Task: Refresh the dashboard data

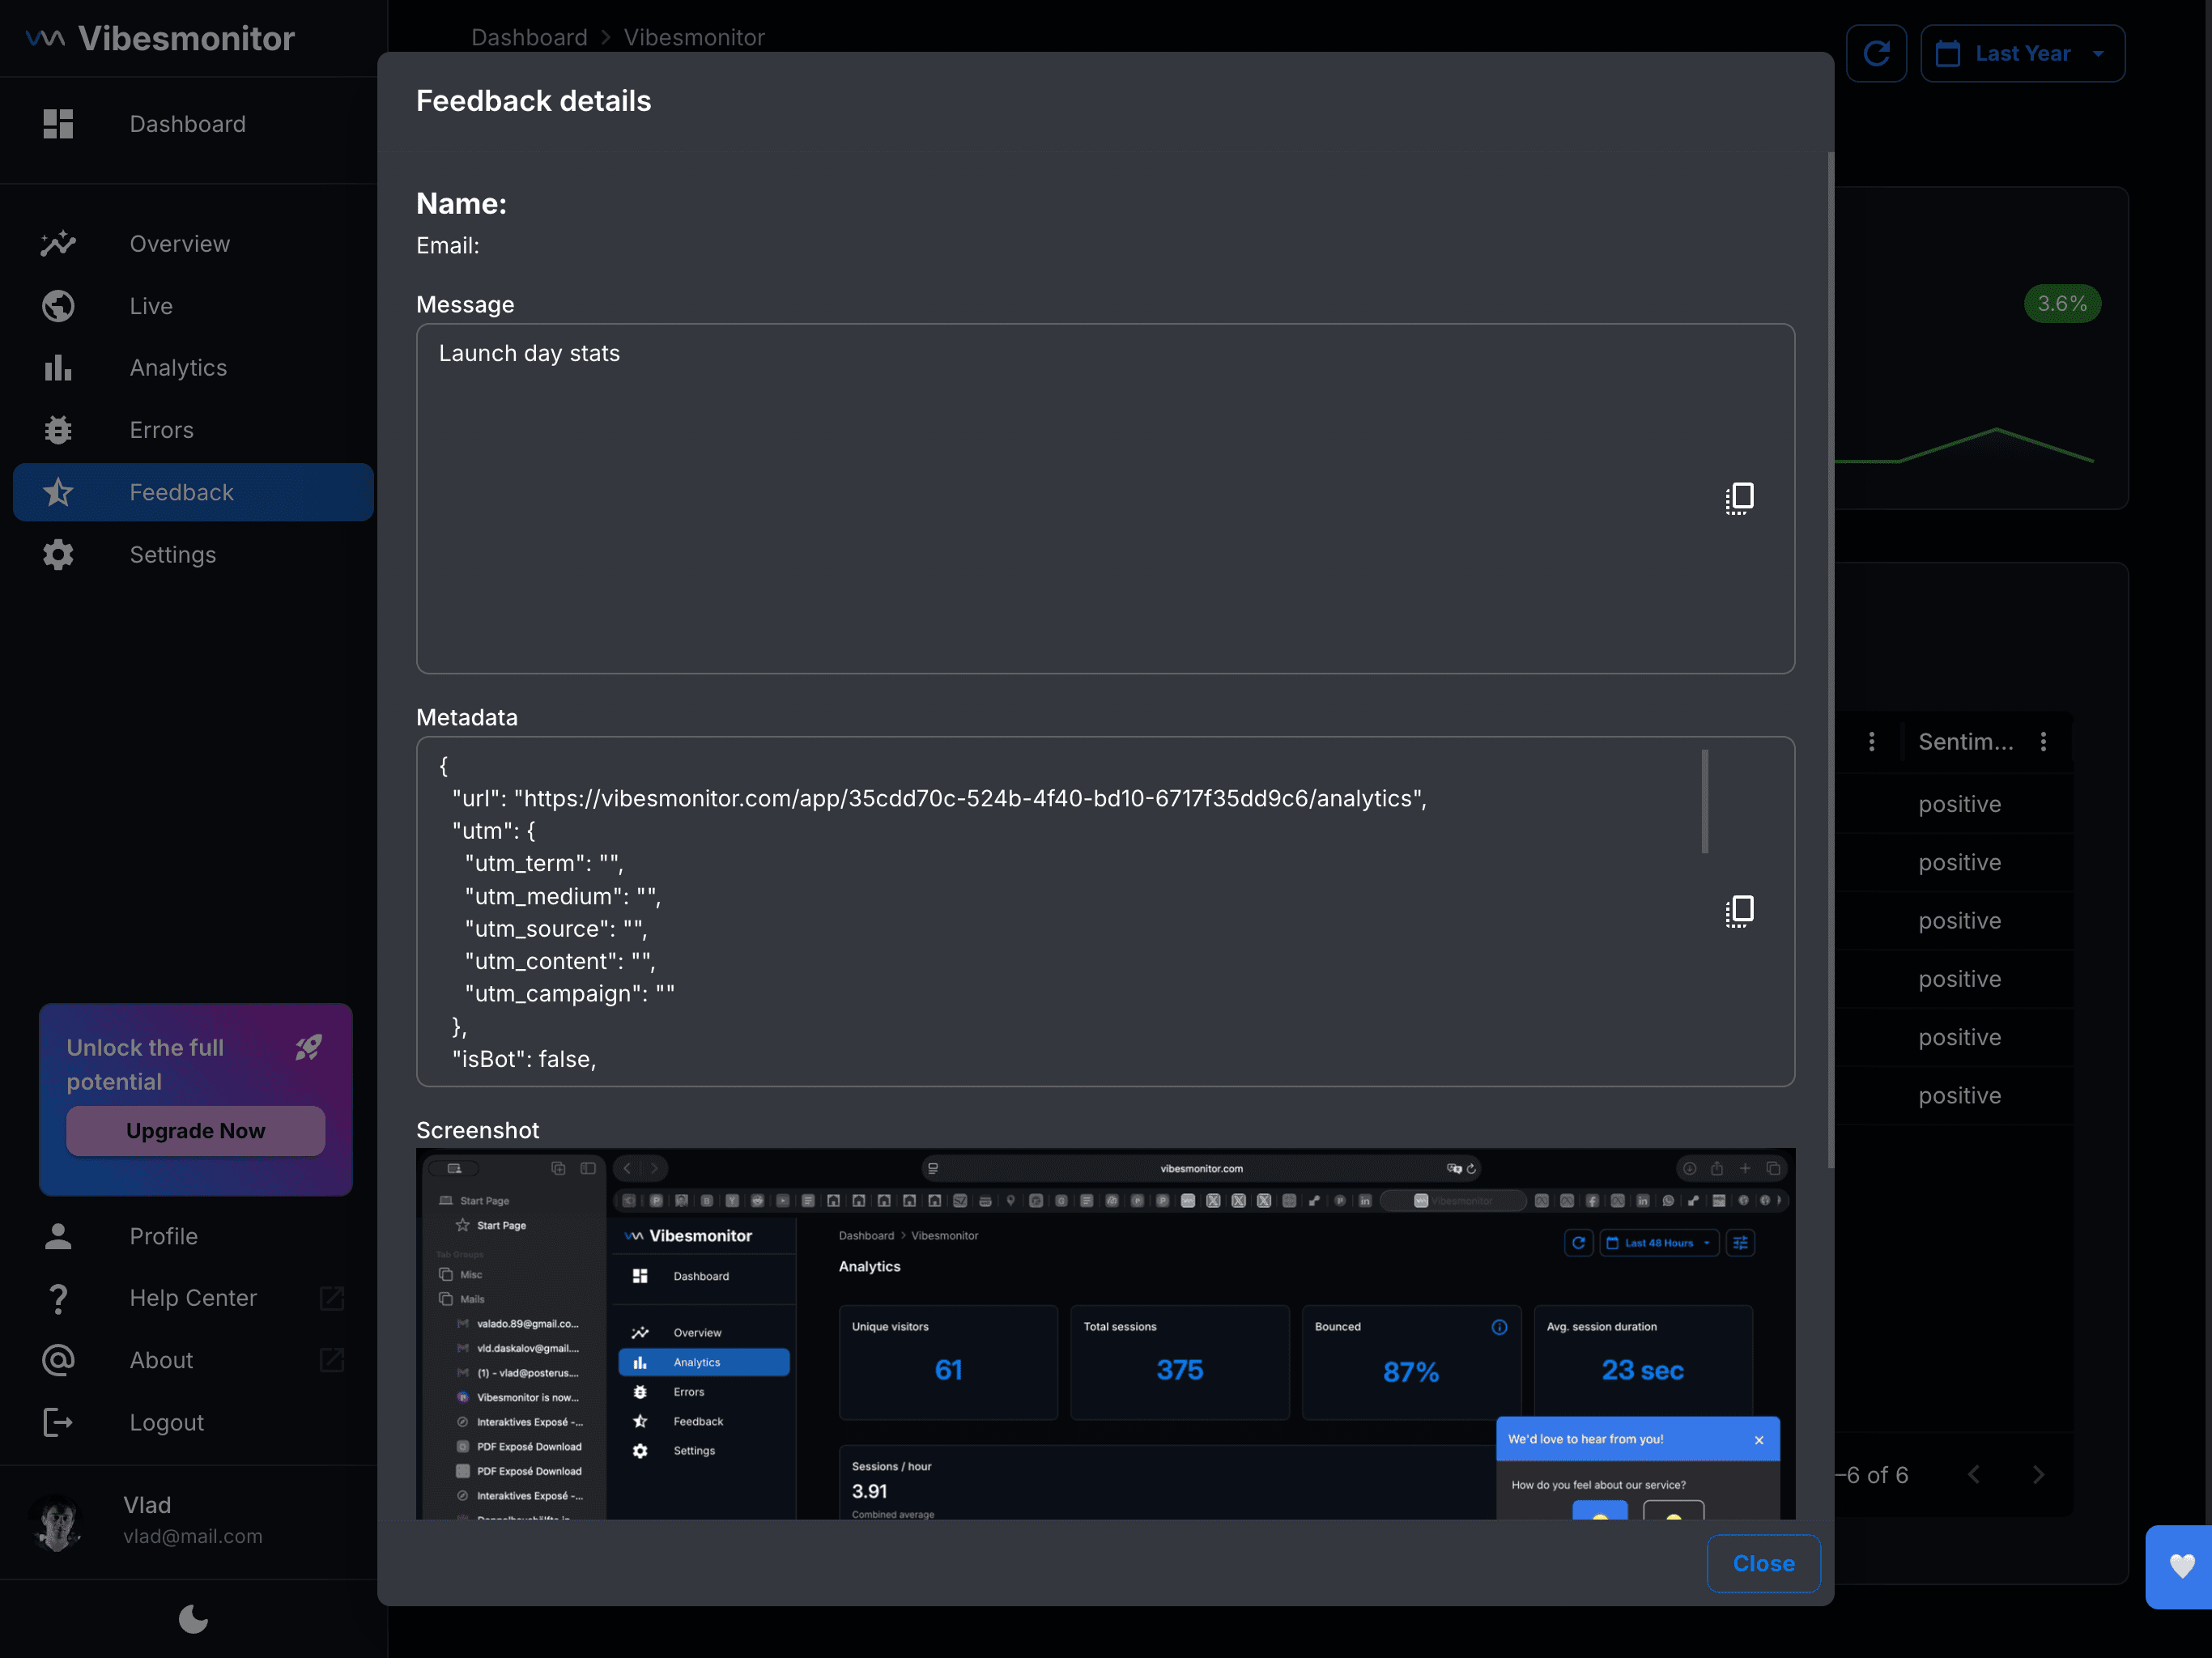Action: coord(1876,53)
